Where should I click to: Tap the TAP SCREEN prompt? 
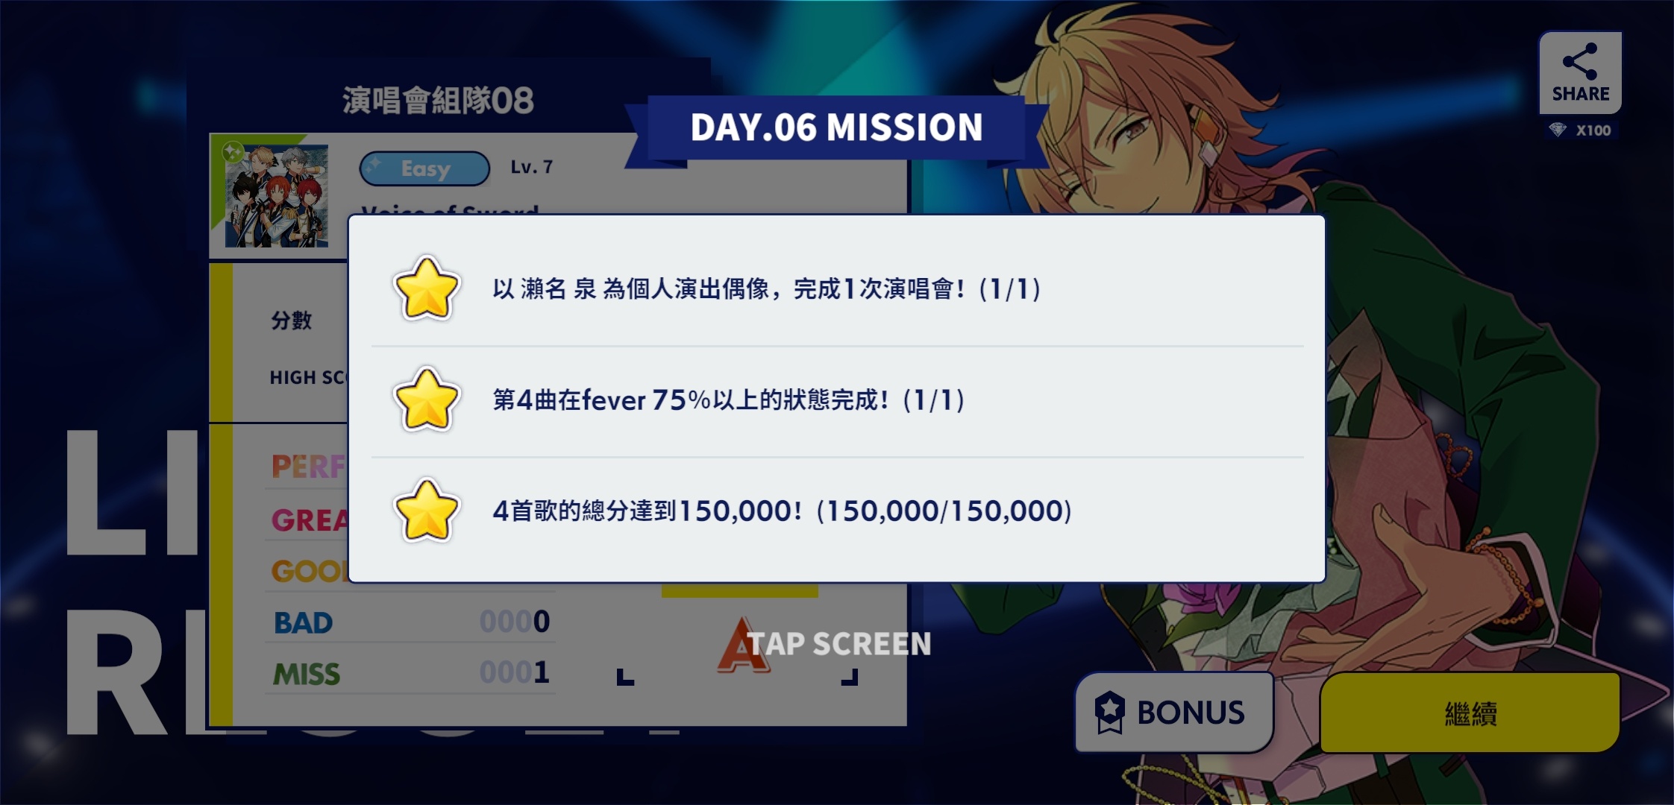(x=840, y=644)
